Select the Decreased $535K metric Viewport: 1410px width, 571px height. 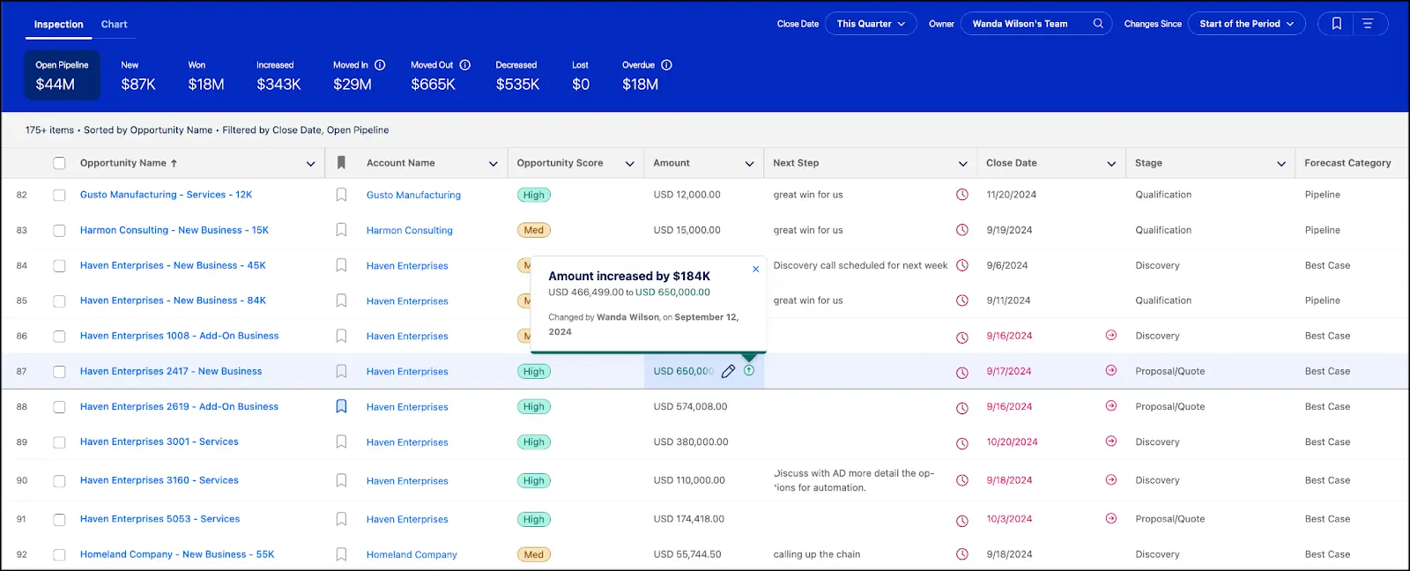point(517,75)
